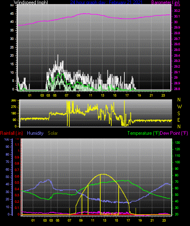Click the compass letter "S" beside the wind direction chart

tap(179, 114)
